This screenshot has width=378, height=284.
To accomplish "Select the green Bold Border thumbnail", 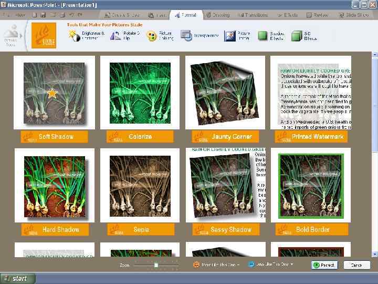I will pyautogui.click(x=311, y=186).
